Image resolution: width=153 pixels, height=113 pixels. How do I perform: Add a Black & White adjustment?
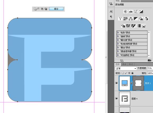(136, 19)
